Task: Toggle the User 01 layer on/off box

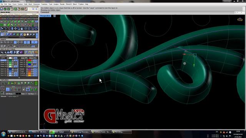Action: click(35, 61)
